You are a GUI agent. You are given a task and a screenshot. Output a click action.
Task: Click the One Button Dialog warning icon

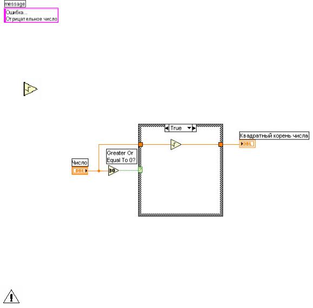coord(11,297)
